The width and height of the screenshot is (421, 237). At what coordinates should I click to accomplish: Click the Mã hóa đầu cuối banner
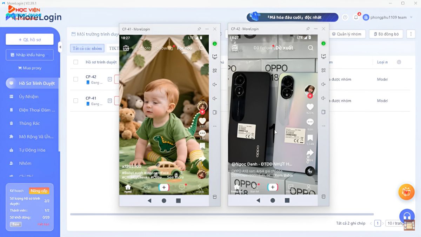(x=293, y=17)
